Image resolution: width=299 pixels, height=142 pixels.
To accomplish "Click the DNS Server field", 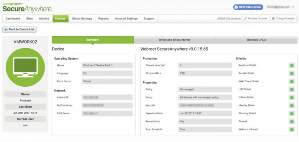I will 107,113.
